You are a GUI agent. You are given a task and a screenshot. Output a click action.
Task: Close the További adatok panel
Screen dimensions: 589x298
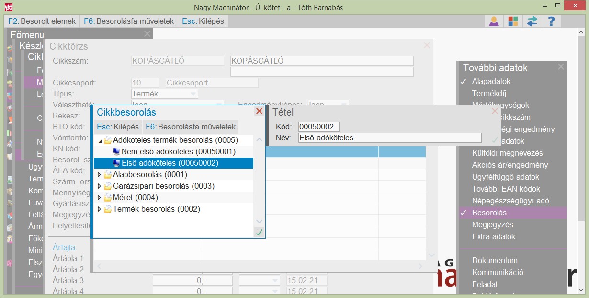[561, 67]
